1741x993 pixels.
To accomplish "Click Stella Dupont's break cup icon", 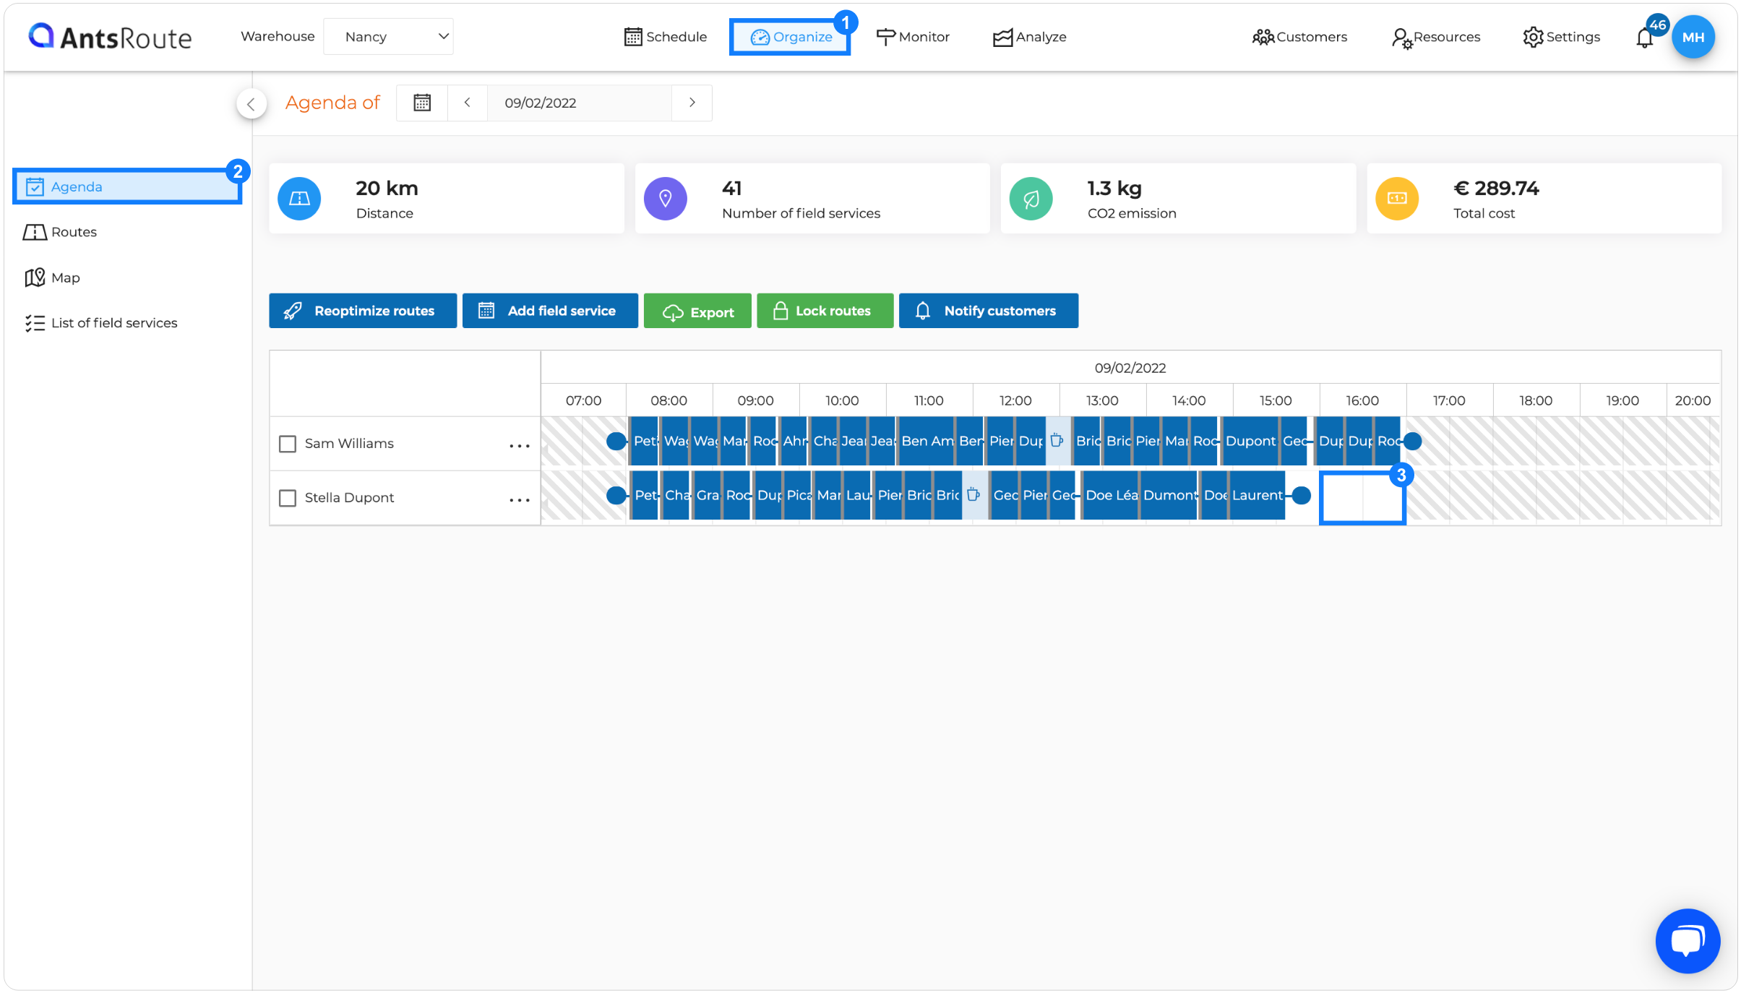I will pos(973,494).
